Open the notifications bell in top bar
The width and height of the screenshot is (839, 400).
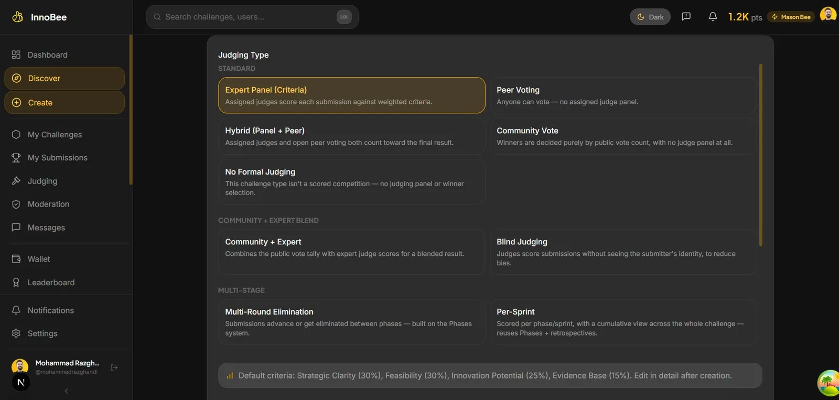713,17
